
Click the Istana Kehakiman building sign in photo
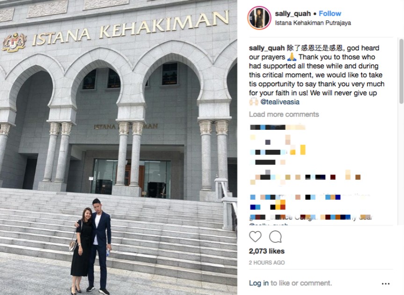(130, 28)
